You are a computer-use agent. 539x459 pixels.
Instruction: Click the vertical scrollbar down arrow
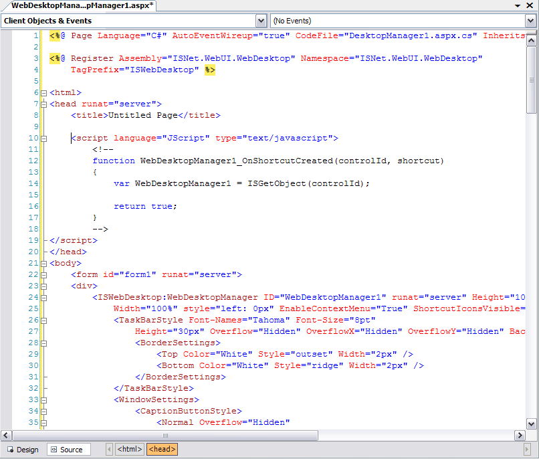(532, 424)
